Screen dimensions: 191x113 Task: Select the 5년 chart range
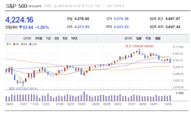pos(65,39)
